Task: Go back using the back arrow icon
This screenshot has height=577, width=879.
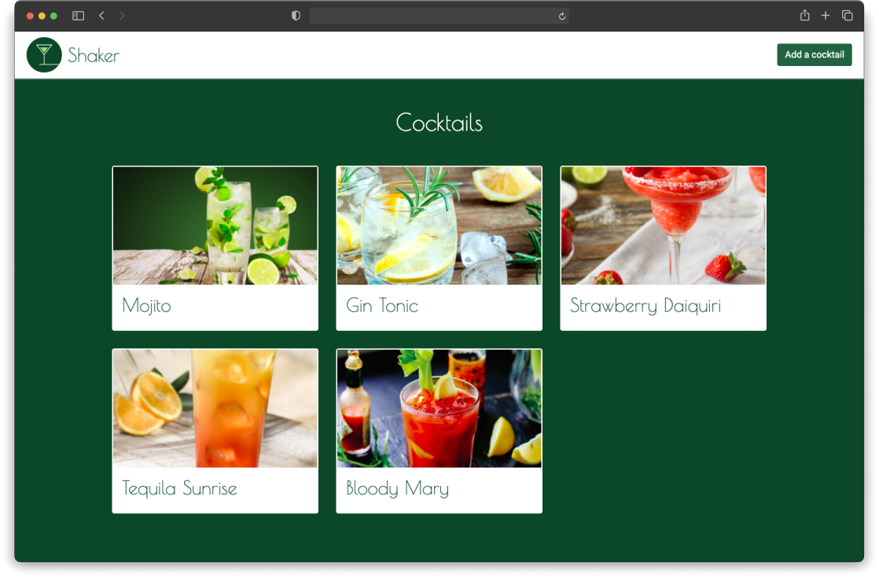Action: pyautogui.click(x=102, y=15)
